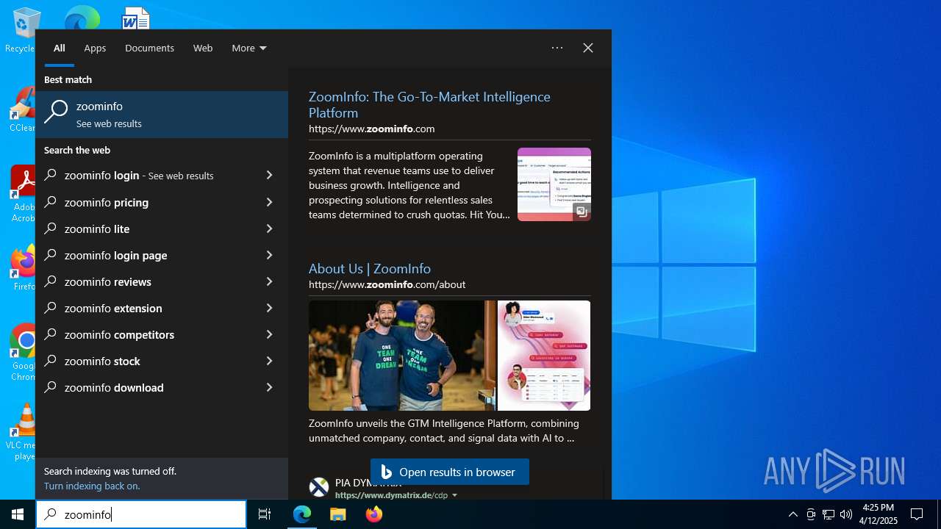This screenshot has width=941, height=529.
Task: Expand the zoominfo stock suggestion arrow
Action: (x=269, y=361)
